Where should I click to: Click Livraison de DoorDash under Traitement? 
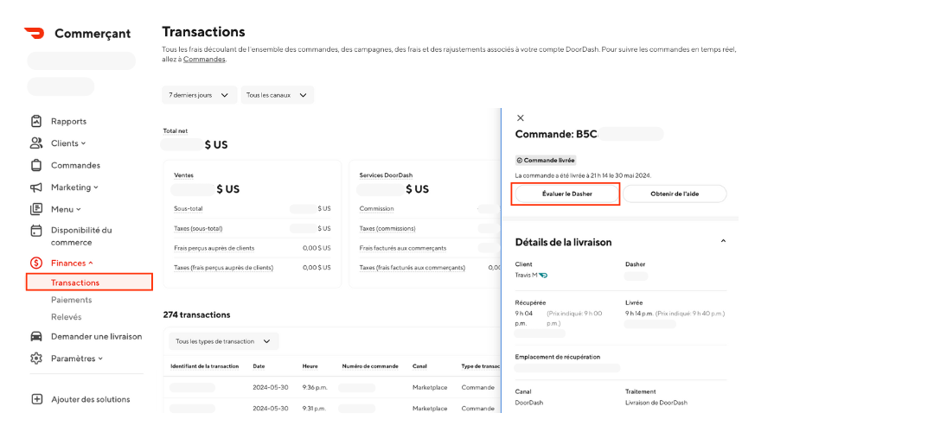point(656,403)
